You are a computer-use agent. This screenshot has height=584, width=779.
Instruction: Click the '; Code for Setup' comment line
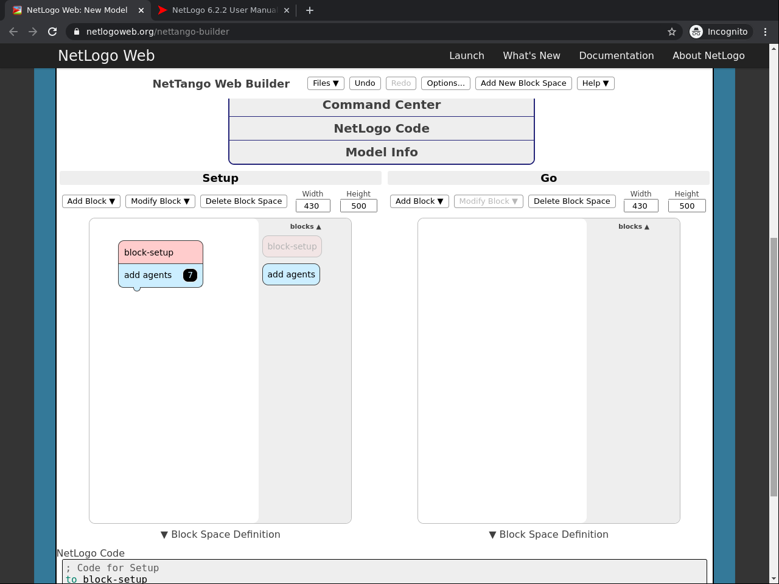pyautogui.click(x=113, y=568)
